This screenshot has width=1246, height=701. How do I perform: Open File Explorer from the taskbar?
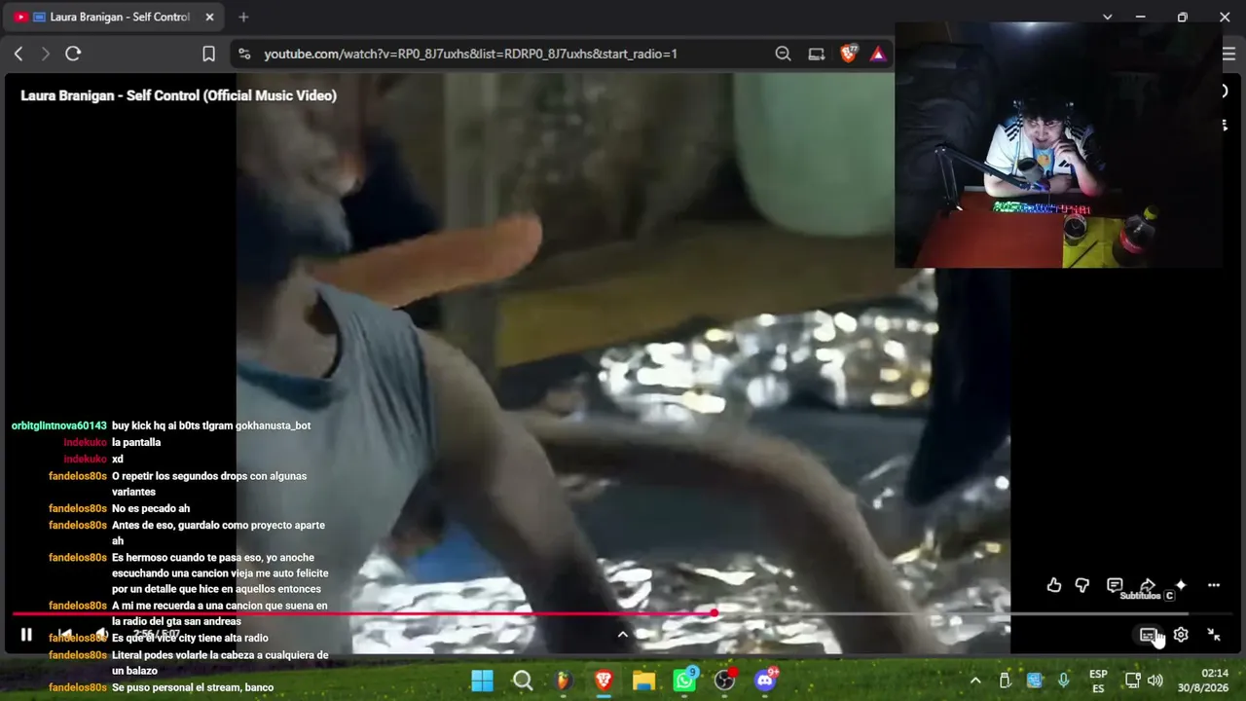[643, 681]
